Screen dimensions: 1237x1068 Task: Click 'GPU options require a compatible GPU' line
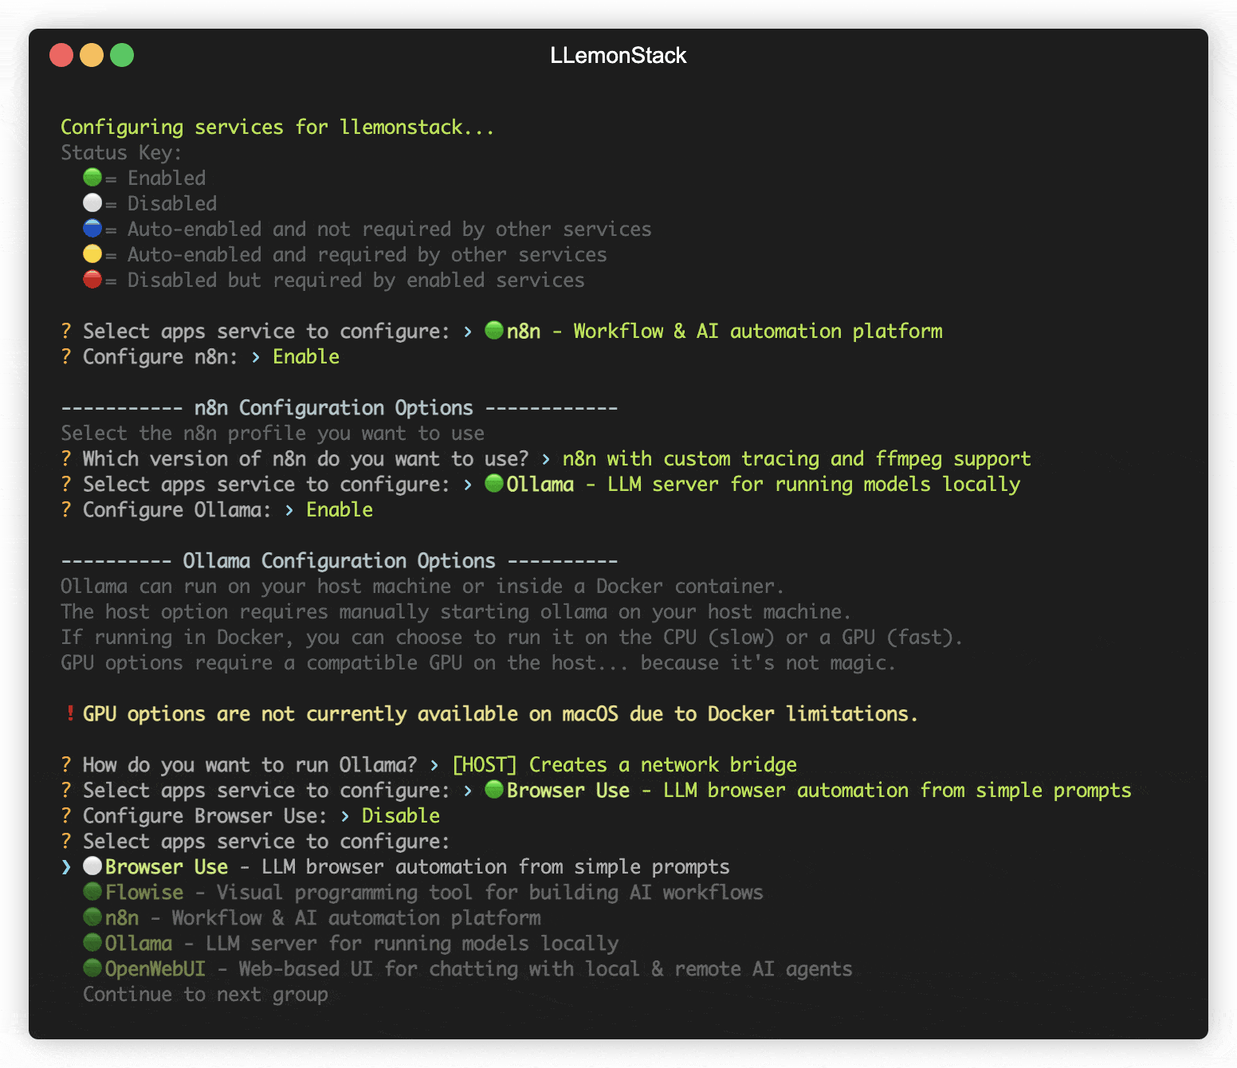(x=478, y=662)
